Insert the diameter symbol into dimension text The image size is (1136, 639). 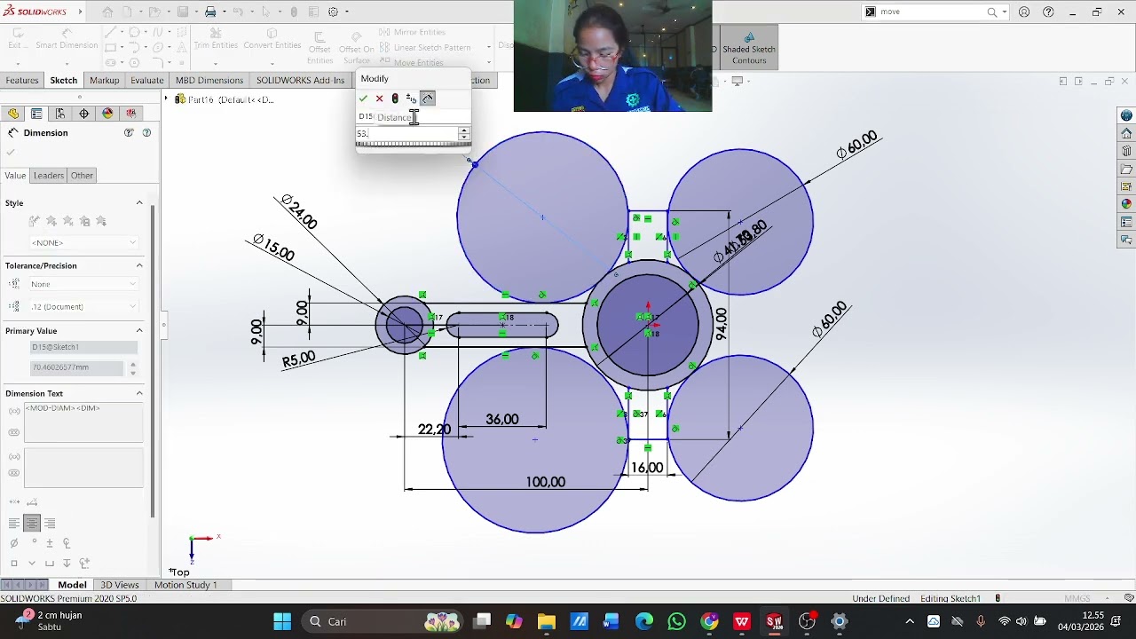(13, 543)
